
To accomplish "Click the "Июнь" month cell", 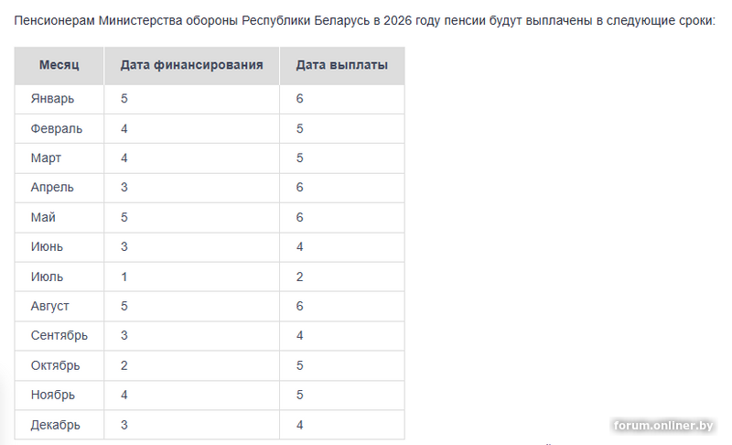I will [x=47, y=247].
